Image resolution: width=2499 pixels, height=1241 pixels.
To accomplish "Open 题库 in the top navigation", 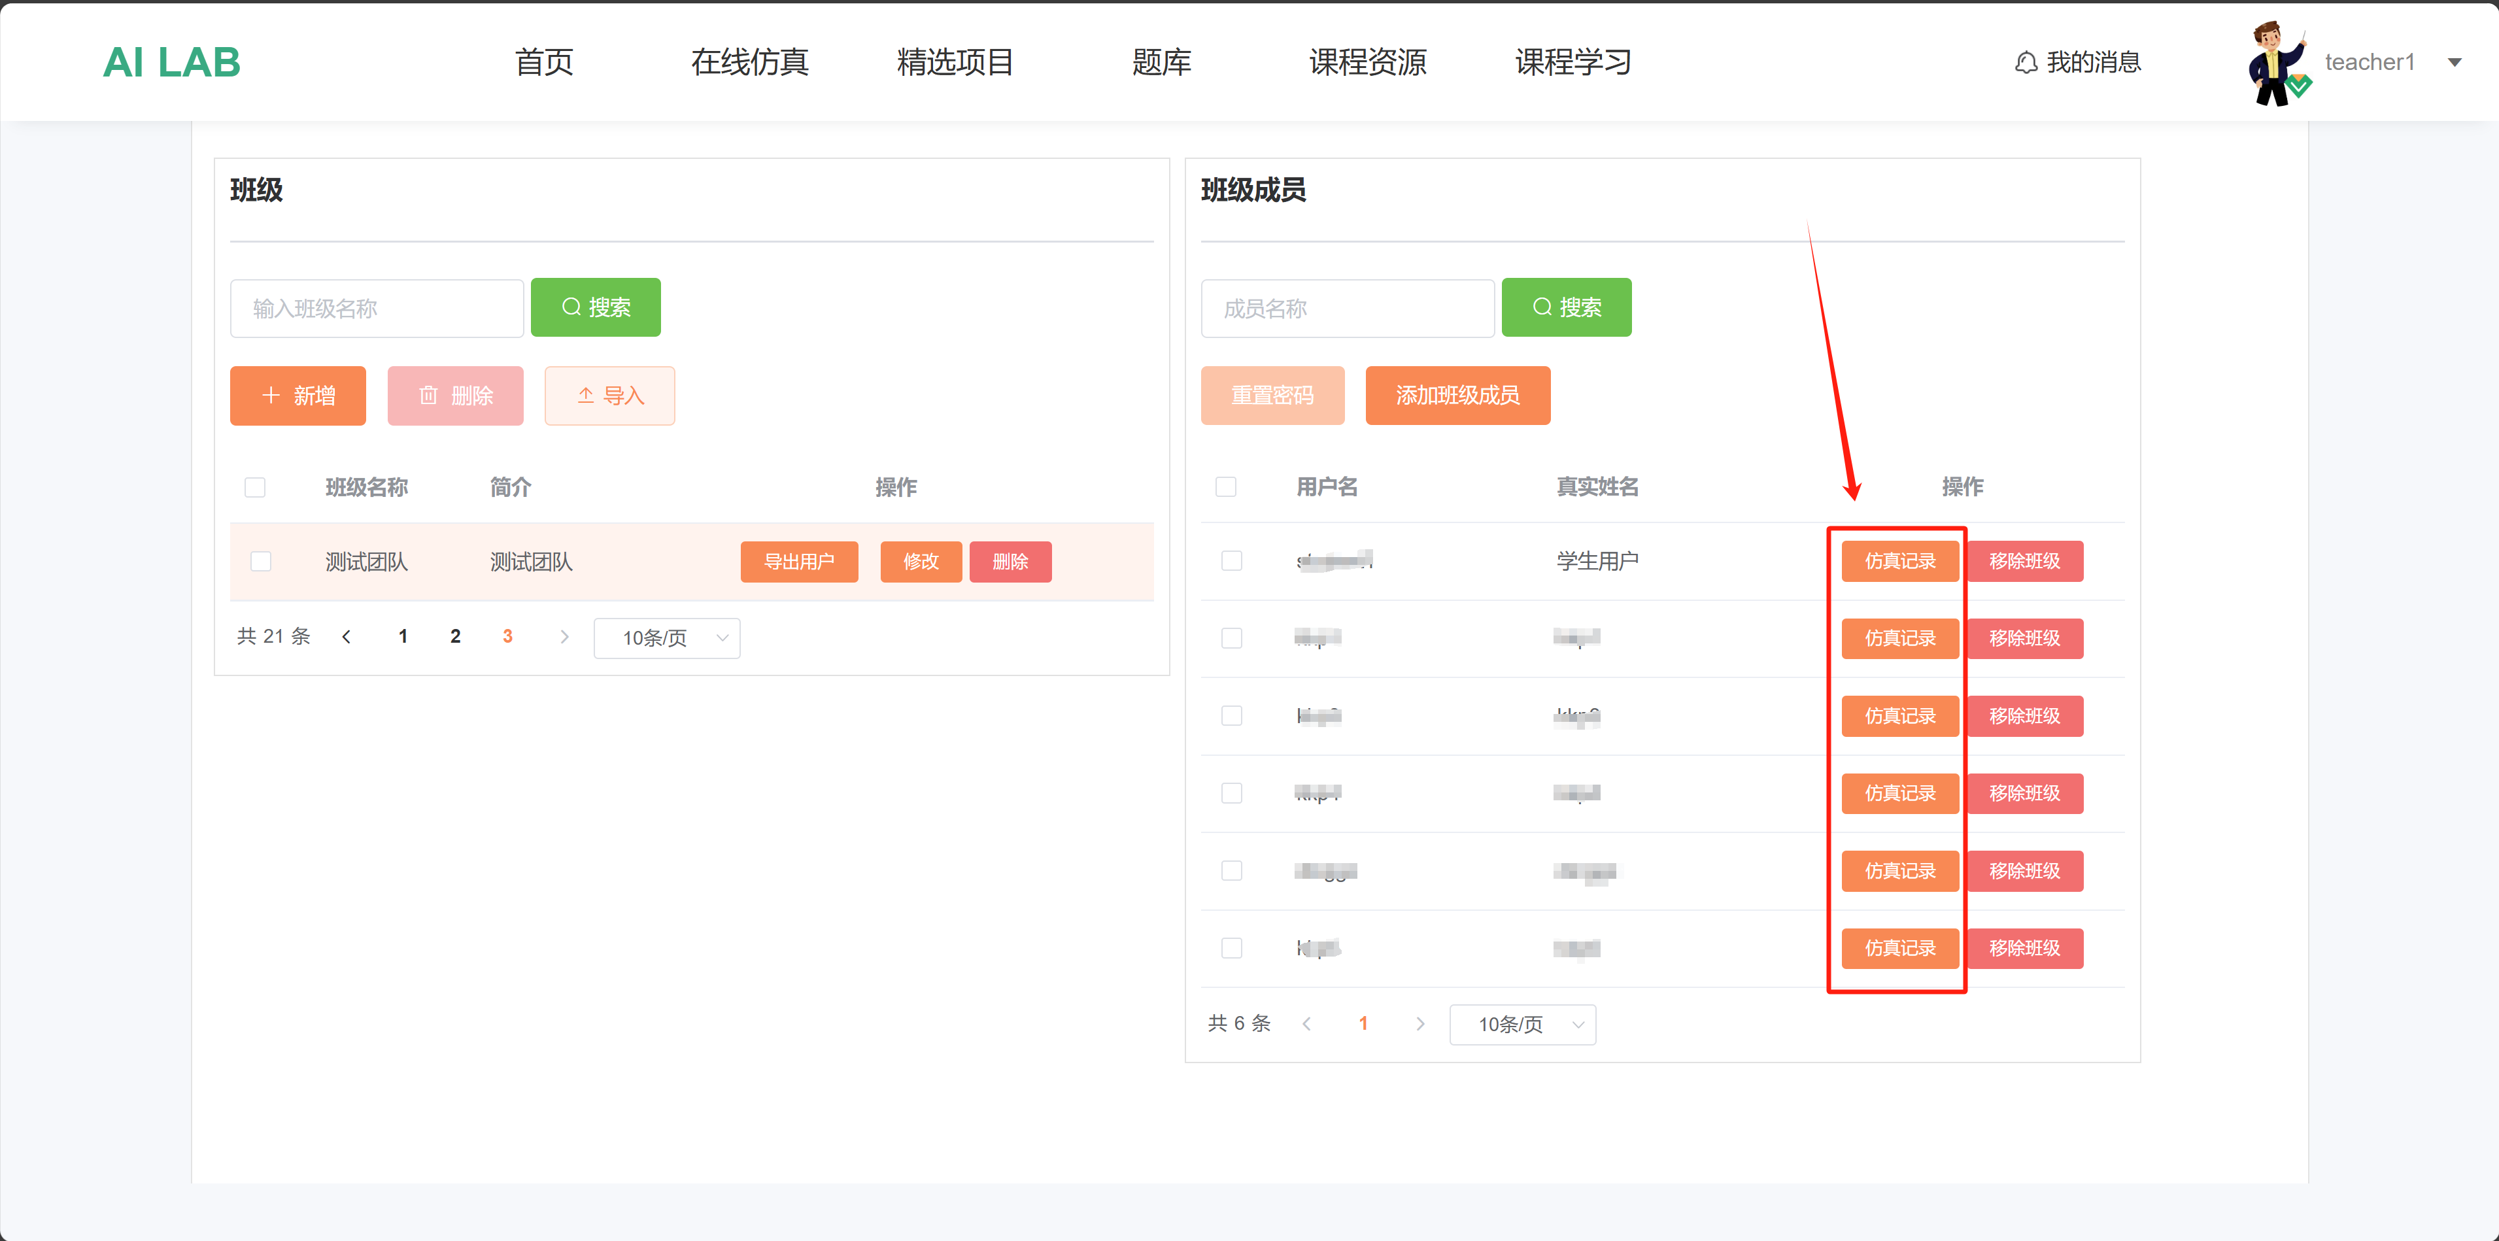I will tap(1161, 63).
